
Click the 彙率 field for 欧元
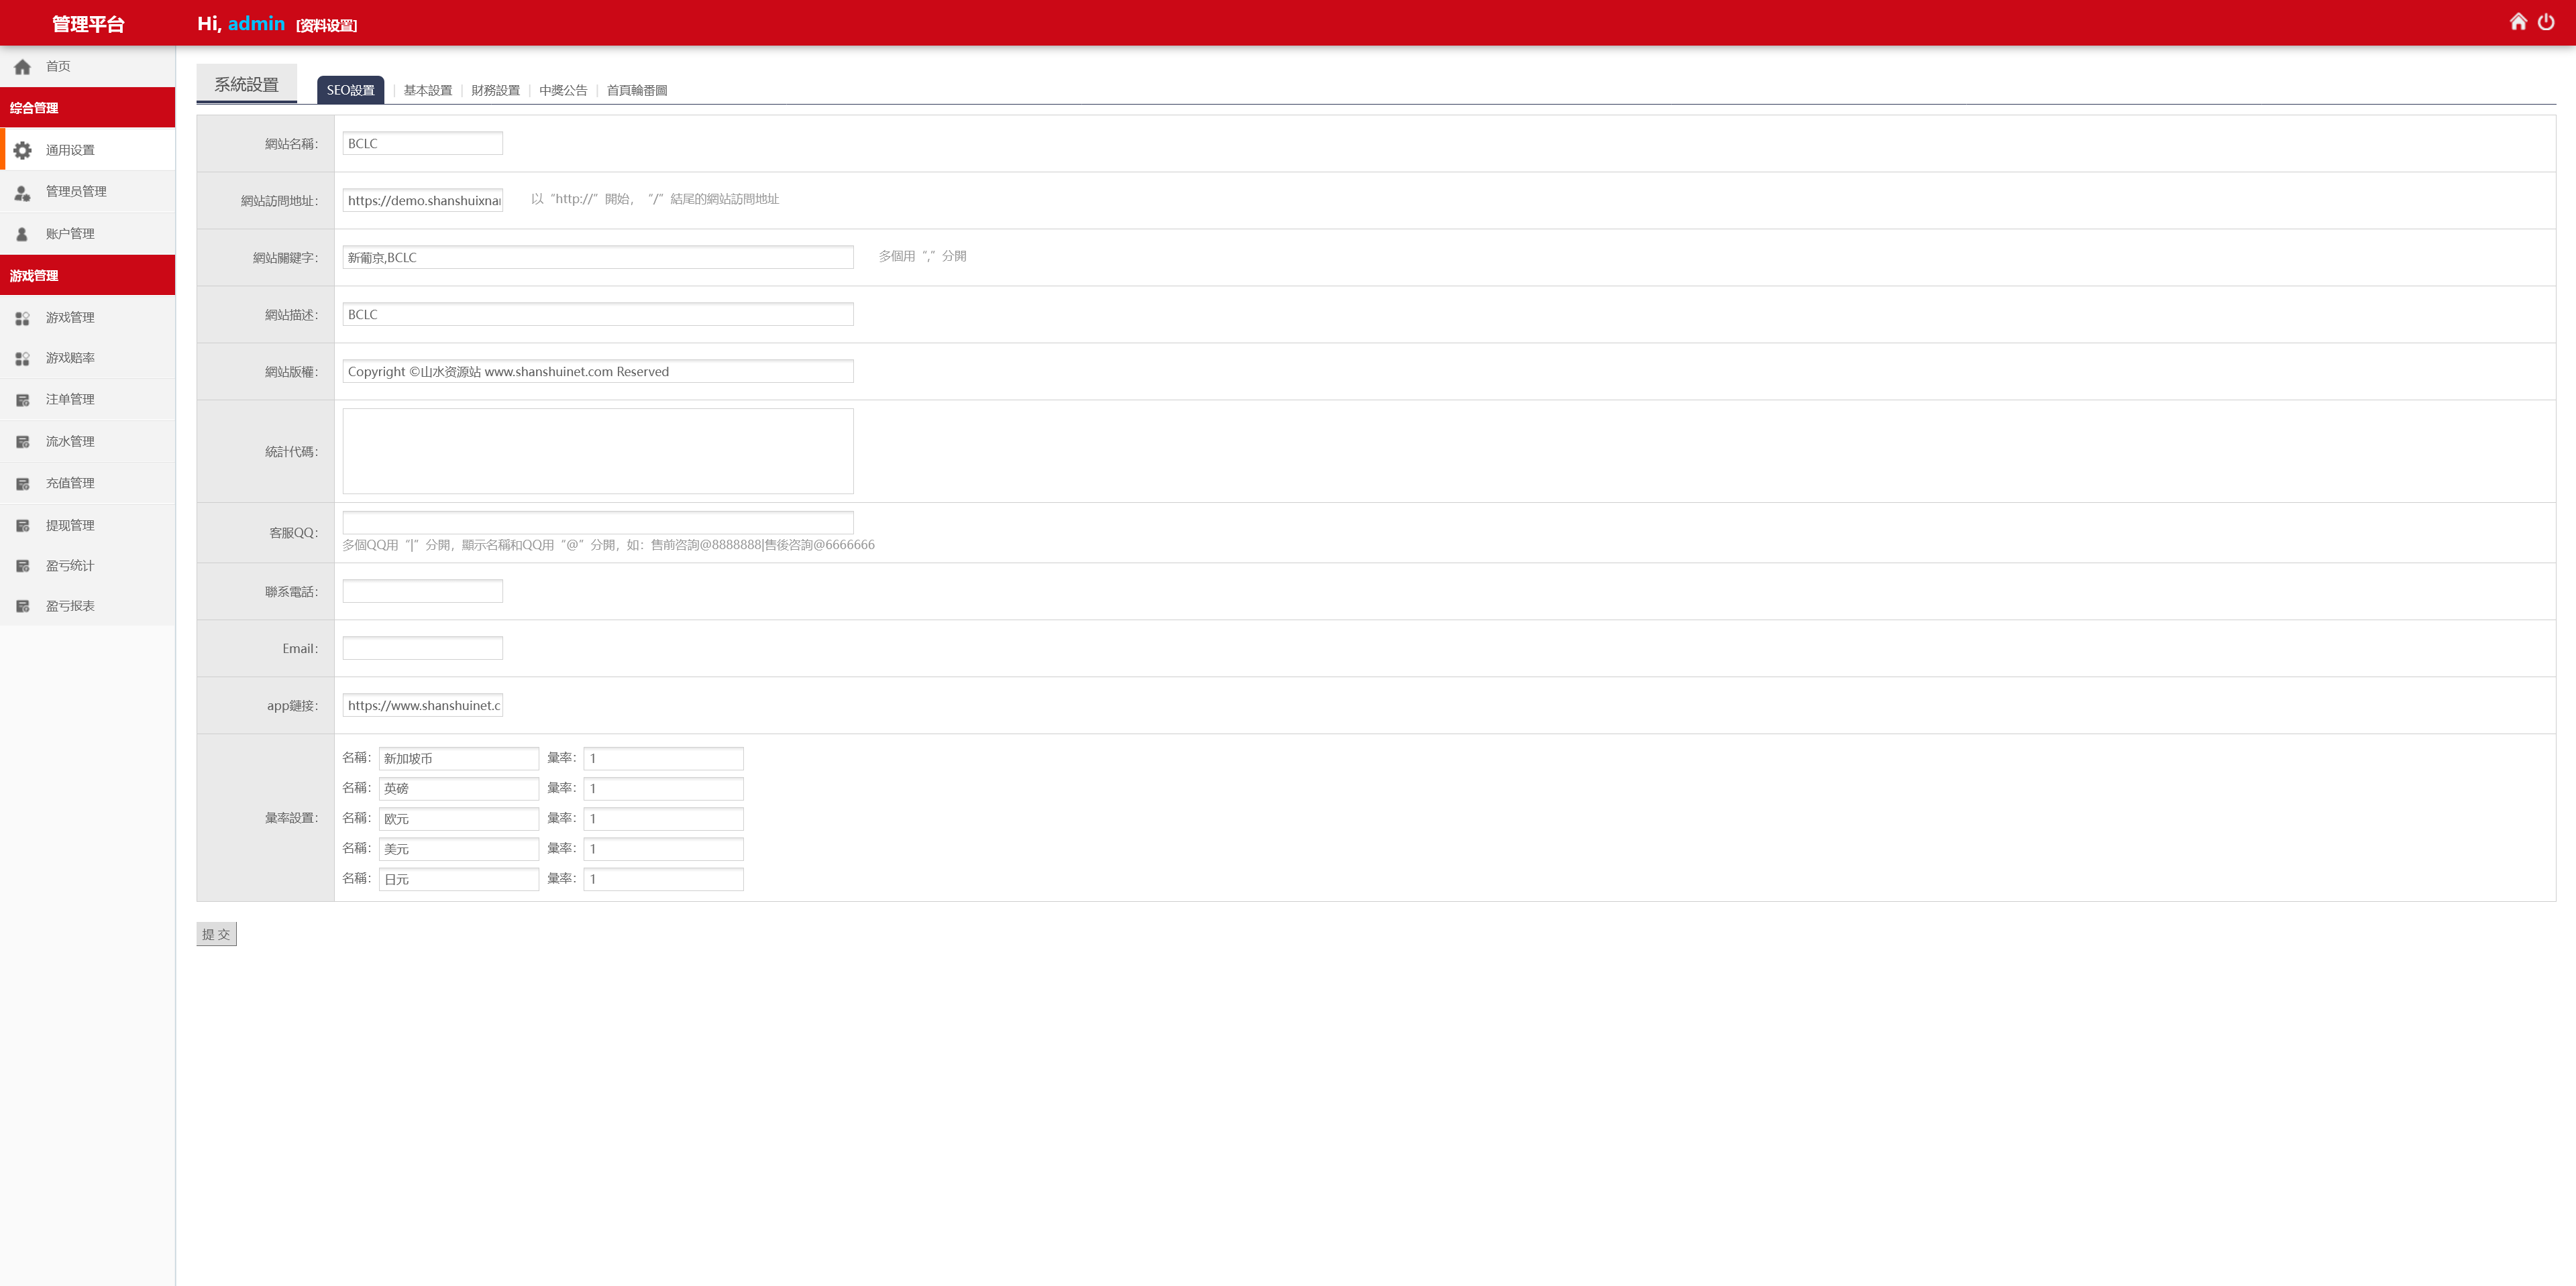[x=663, y=819]
